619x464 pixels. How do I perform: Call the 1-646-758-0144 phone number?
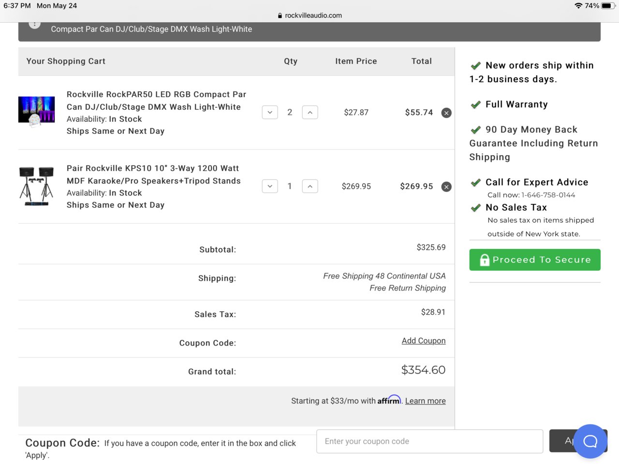[x=548, y=195]
